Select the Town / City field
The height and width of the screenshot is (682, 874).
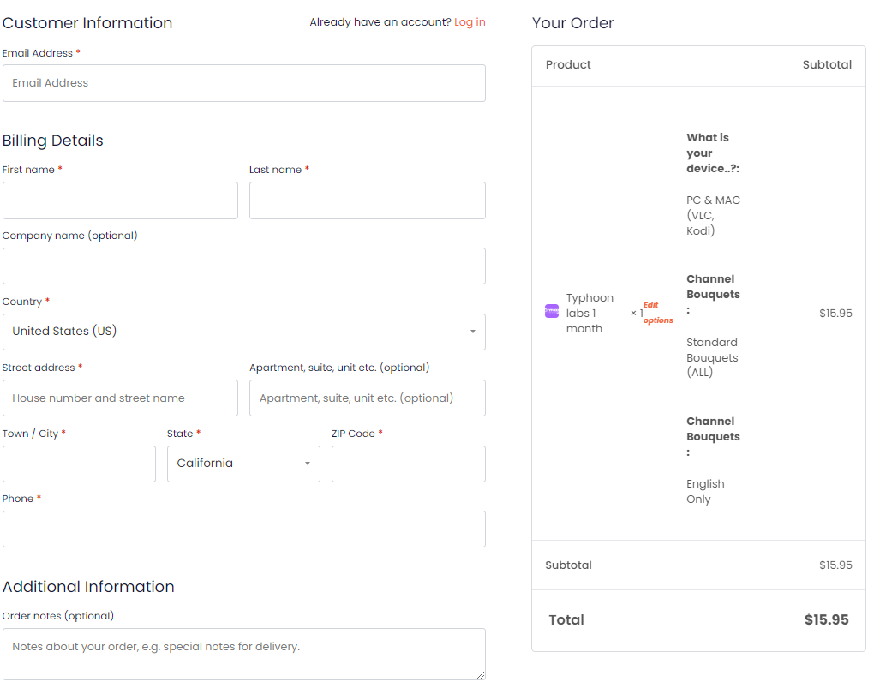(79, 464)
